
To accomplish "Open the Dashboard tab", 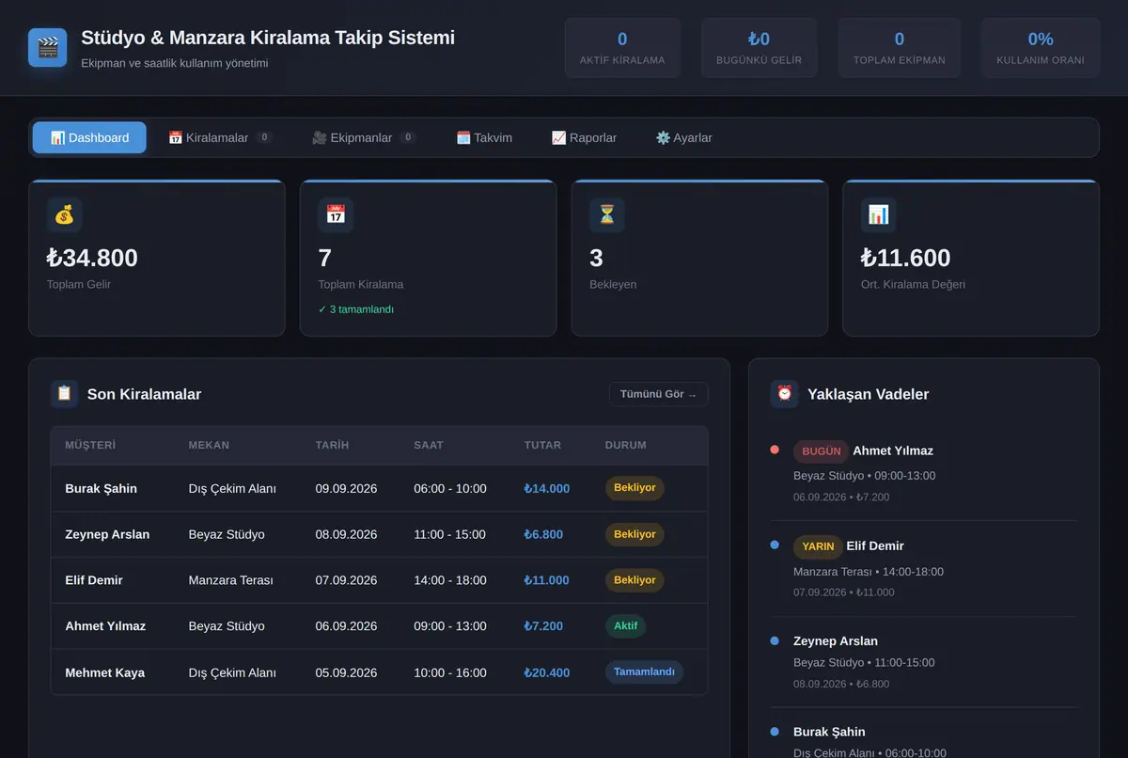I will pos(89,137).
